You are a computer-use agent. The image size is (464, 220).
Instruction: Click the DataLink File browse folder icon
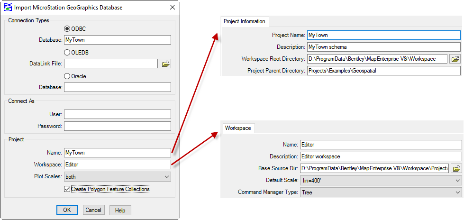(x=165, y=64)
